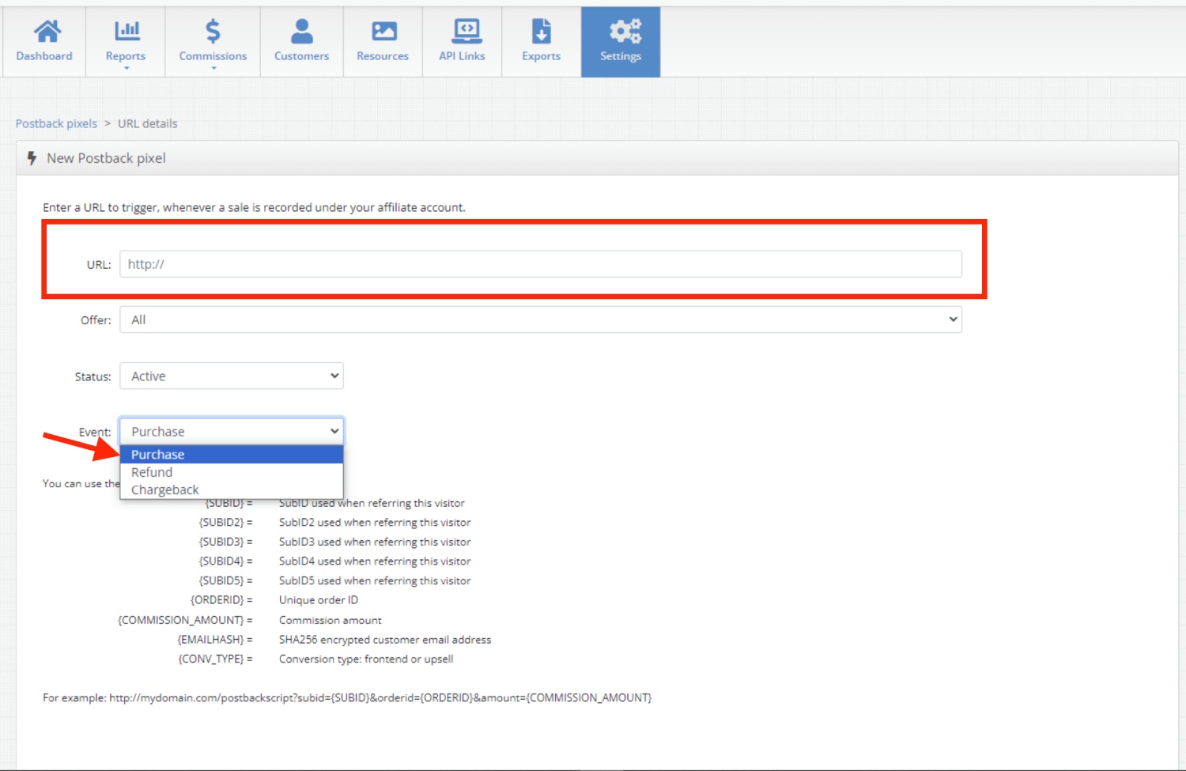Image resolution: width=1186 pixels, height=771 pixels.
Task: Choose Purchase from the Event list
Action: (x=232, y=455)
